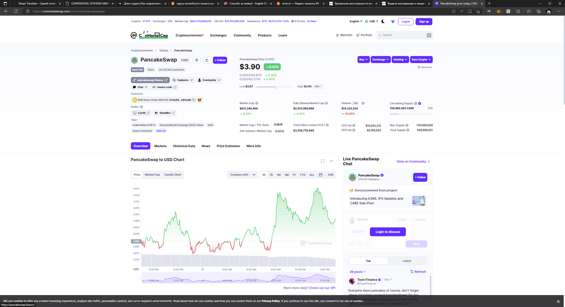Open the Buy dropdown button
565x307 pixels.
tap(363, 60)
